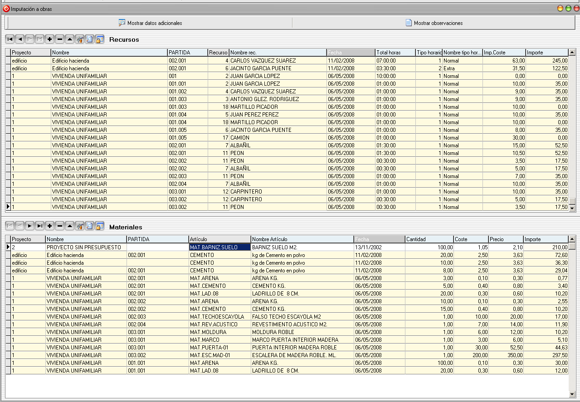The width and height of the screenshot is (580, 402).
Task: Click Mostrar observaciones button
Action: (434, 23)
